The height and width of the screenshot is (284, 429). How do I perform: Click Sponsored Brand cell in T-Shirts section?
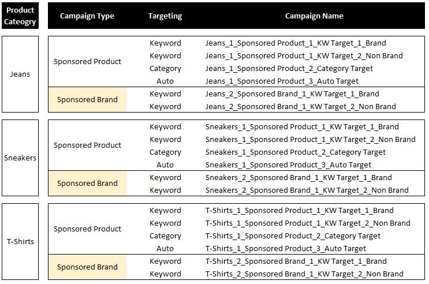click(87, 267)
